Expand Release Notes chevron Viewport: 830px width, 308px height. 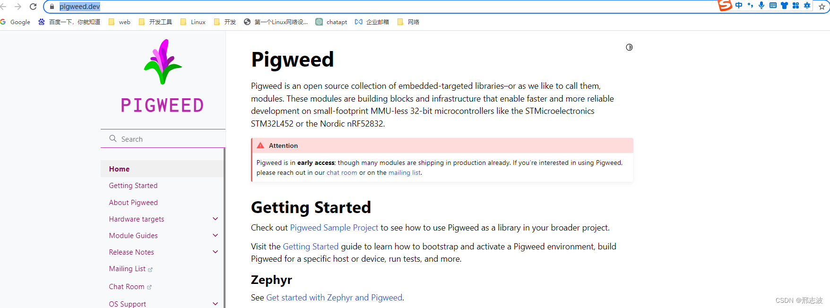pos(216,252)
